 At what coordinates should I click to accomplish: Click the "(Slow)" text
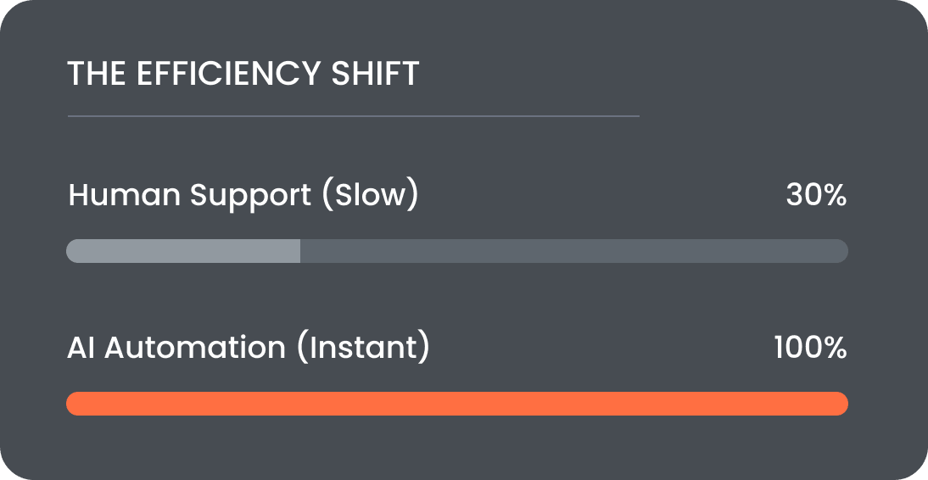(370, 196)
